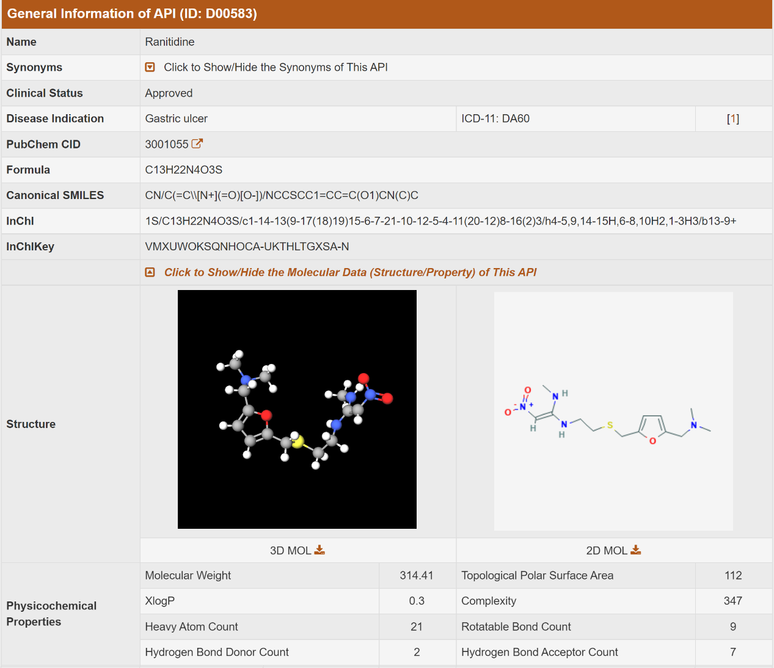Screen dimensions: 774x668
Task: Download the 3D MOL file icon
Action: 319,550
